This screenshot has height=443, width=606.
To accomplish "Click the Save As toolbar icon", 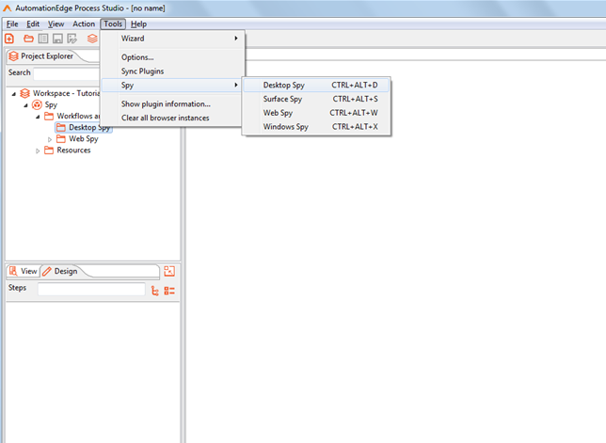I will [x=72, y=39].
